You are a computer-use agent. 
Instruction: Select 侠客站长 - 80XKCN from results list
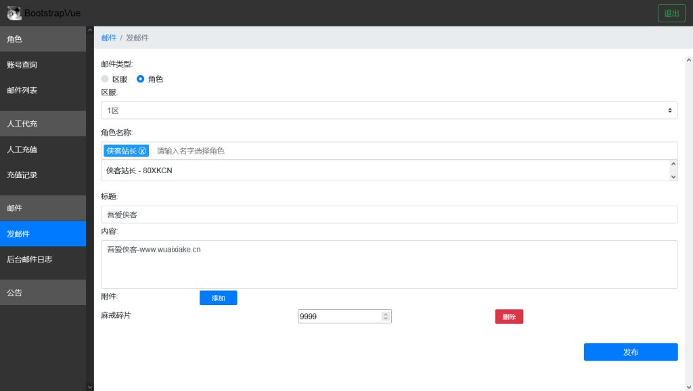[x=139, y=170]
